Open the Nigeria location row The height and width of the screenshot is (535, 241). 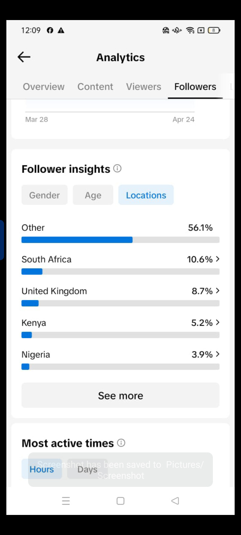(x=120, y=360)
